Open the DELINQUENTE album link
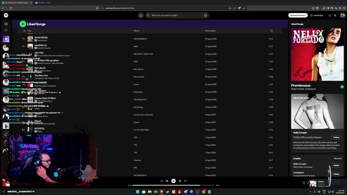 point(140,175)
